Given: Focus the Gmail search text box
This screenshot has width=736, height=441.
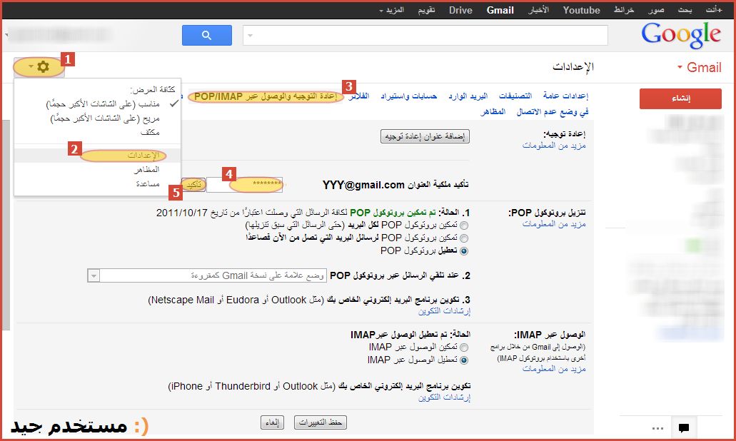Looking at the screenshot, I should (x=425, y=36).
